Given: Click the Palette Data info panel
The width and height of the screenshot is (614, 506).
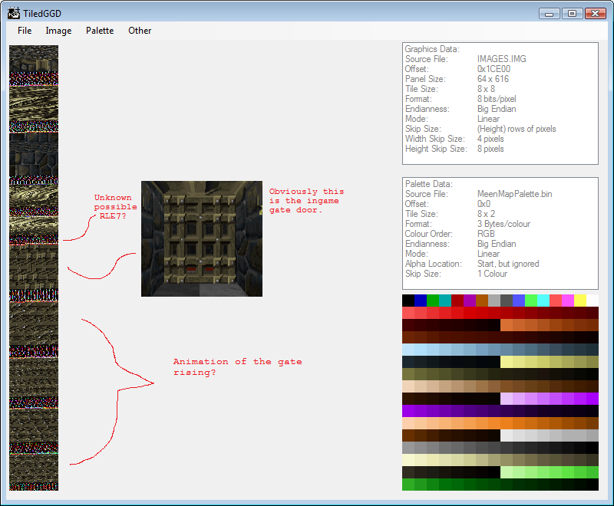Looking at the screenshot, I should click(x=500, y=233).
